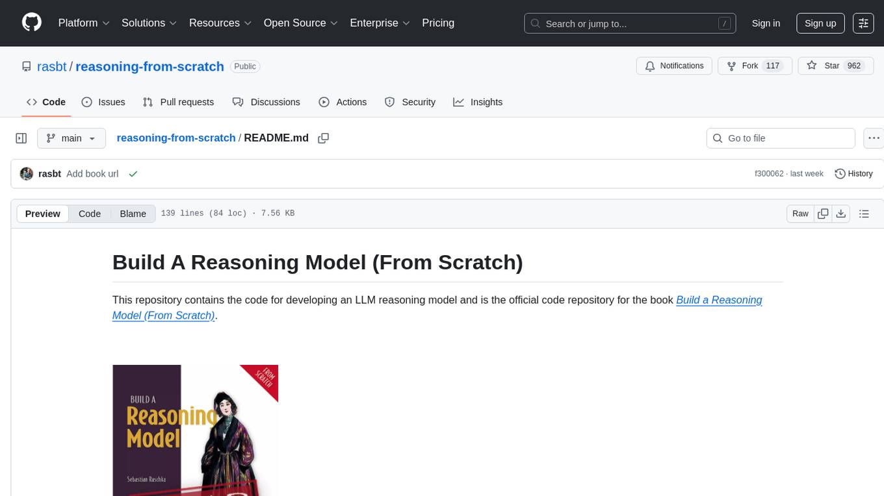Switch to the Code tab

(x=46, y=102)
